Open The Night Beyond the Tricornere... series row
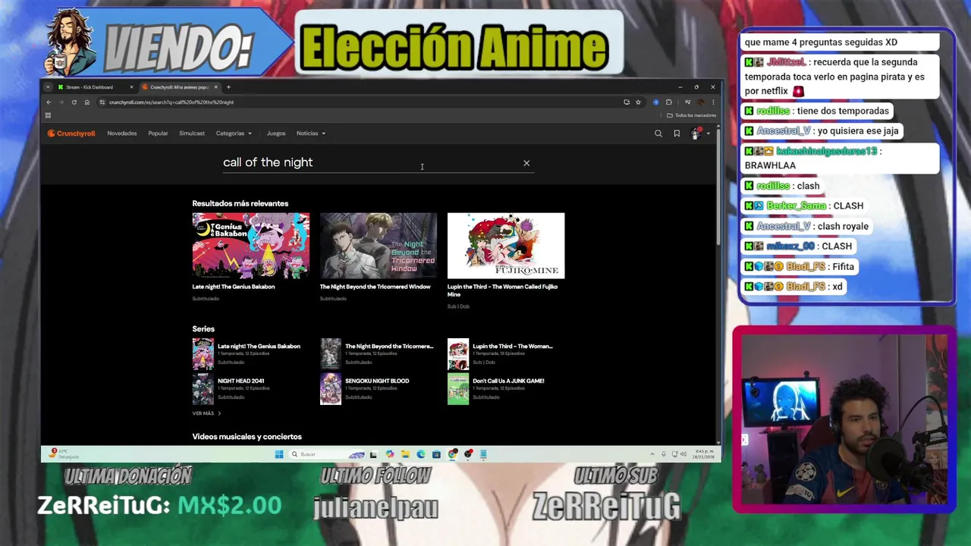The height and width of the screenshot is (546, 971). coord(378,353)
